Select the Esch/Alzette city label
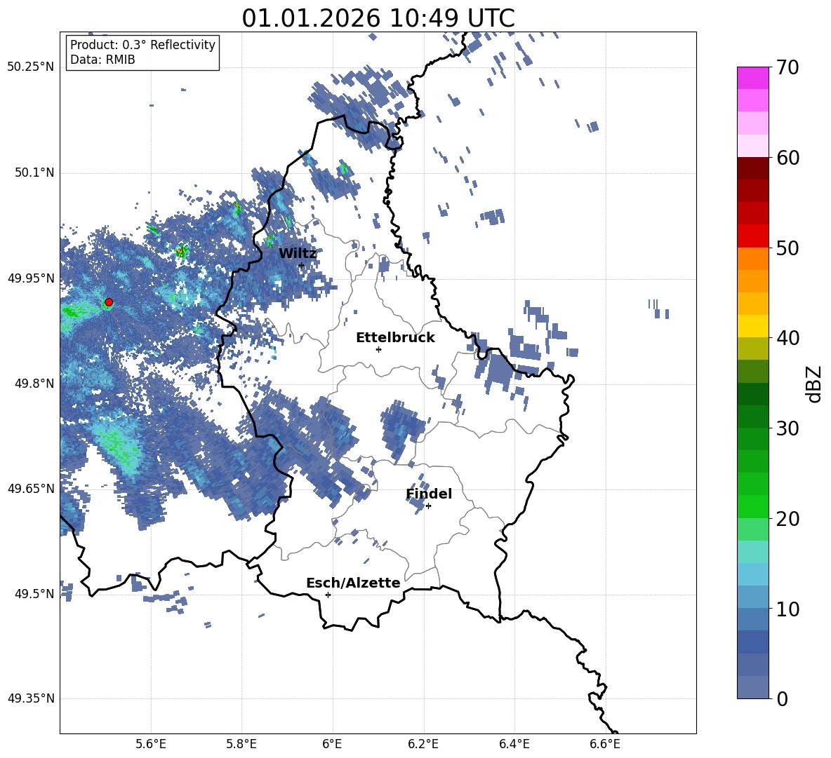Image resolution: width=831 pixels, height=758 pixels. tap(354, 583)
